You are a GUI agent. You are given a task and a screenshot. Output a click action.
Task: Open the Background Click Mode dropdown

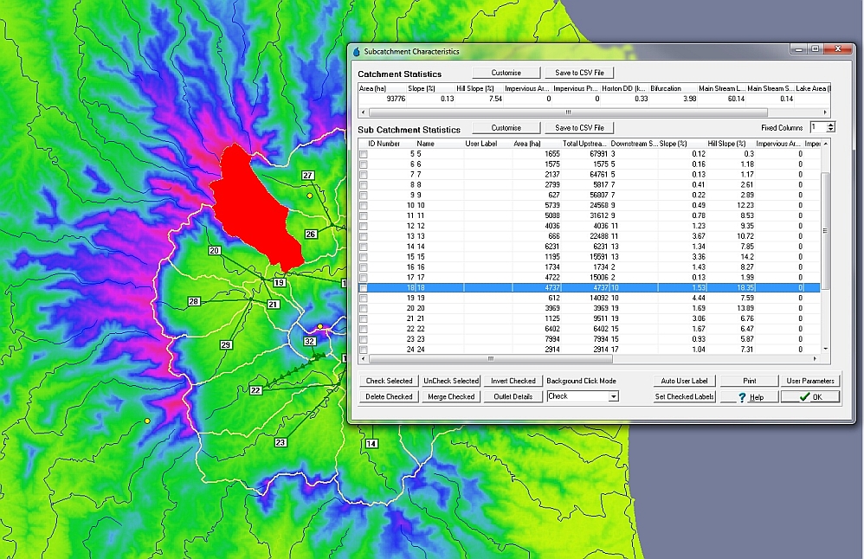(613, 396)
